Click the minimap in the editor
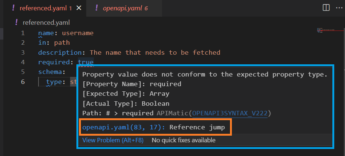Image resolution: width=345 pixels, height=156 pixels. pos(330,30)
